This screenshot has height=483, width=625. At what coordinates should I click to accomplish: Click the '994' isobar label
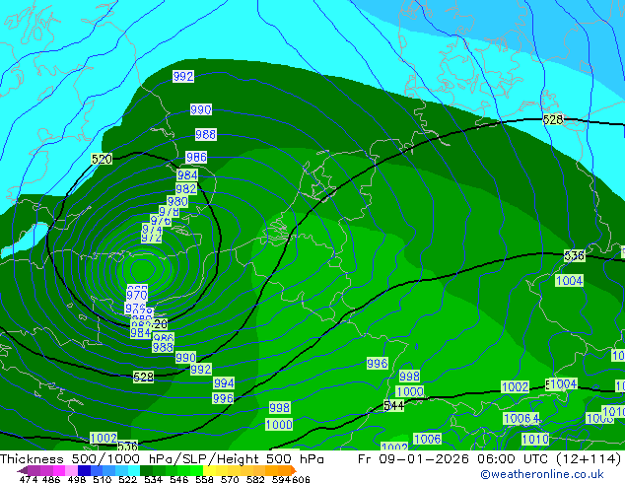224,383
